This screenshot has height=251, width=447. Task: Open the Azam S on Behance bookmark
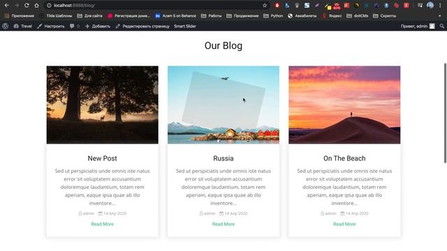click(175, 15)
